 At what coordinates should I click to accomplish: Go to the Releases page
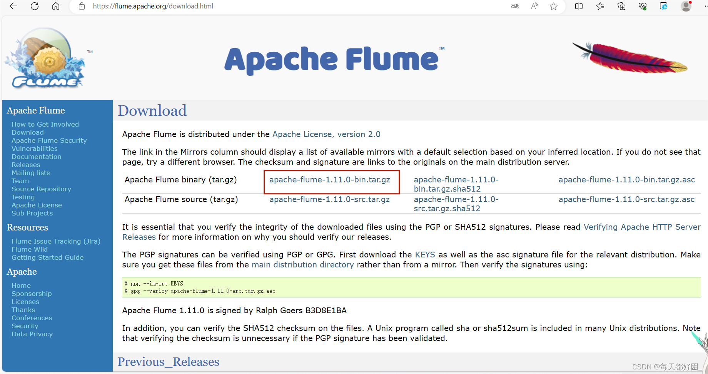(x=26, y=165)
